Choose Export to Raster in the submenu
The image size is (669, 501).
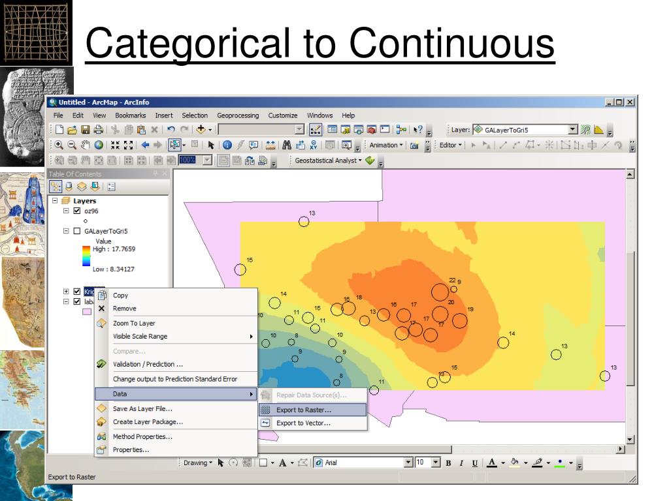(313, 410)
